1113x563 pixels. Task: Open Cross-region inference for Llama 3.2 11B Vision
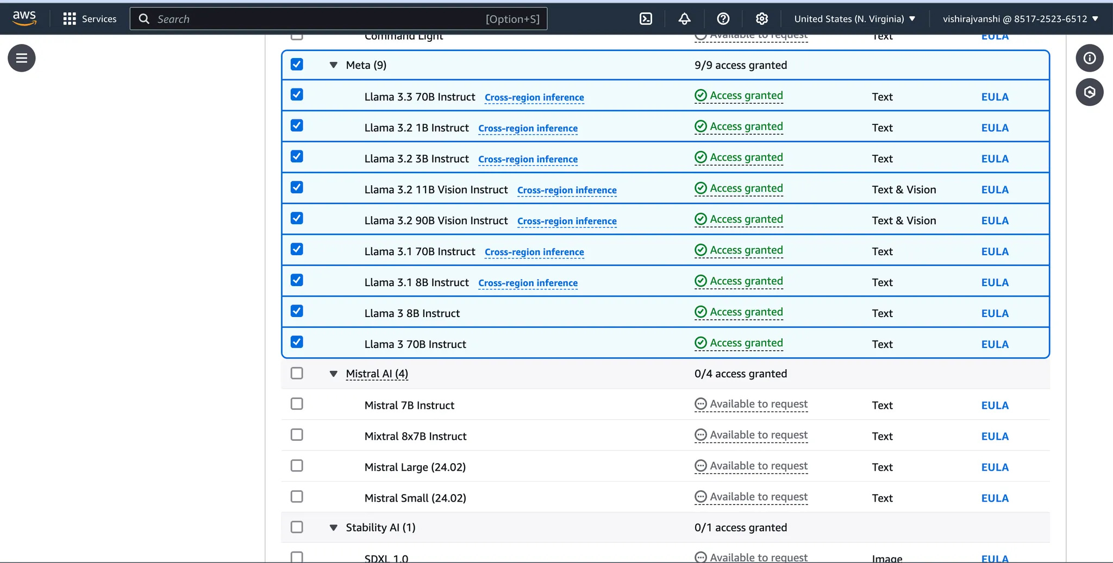[567, 191]
